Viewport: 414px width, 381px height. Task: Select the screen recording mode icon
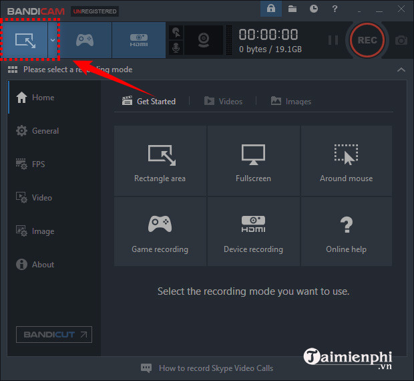(24, 40)
